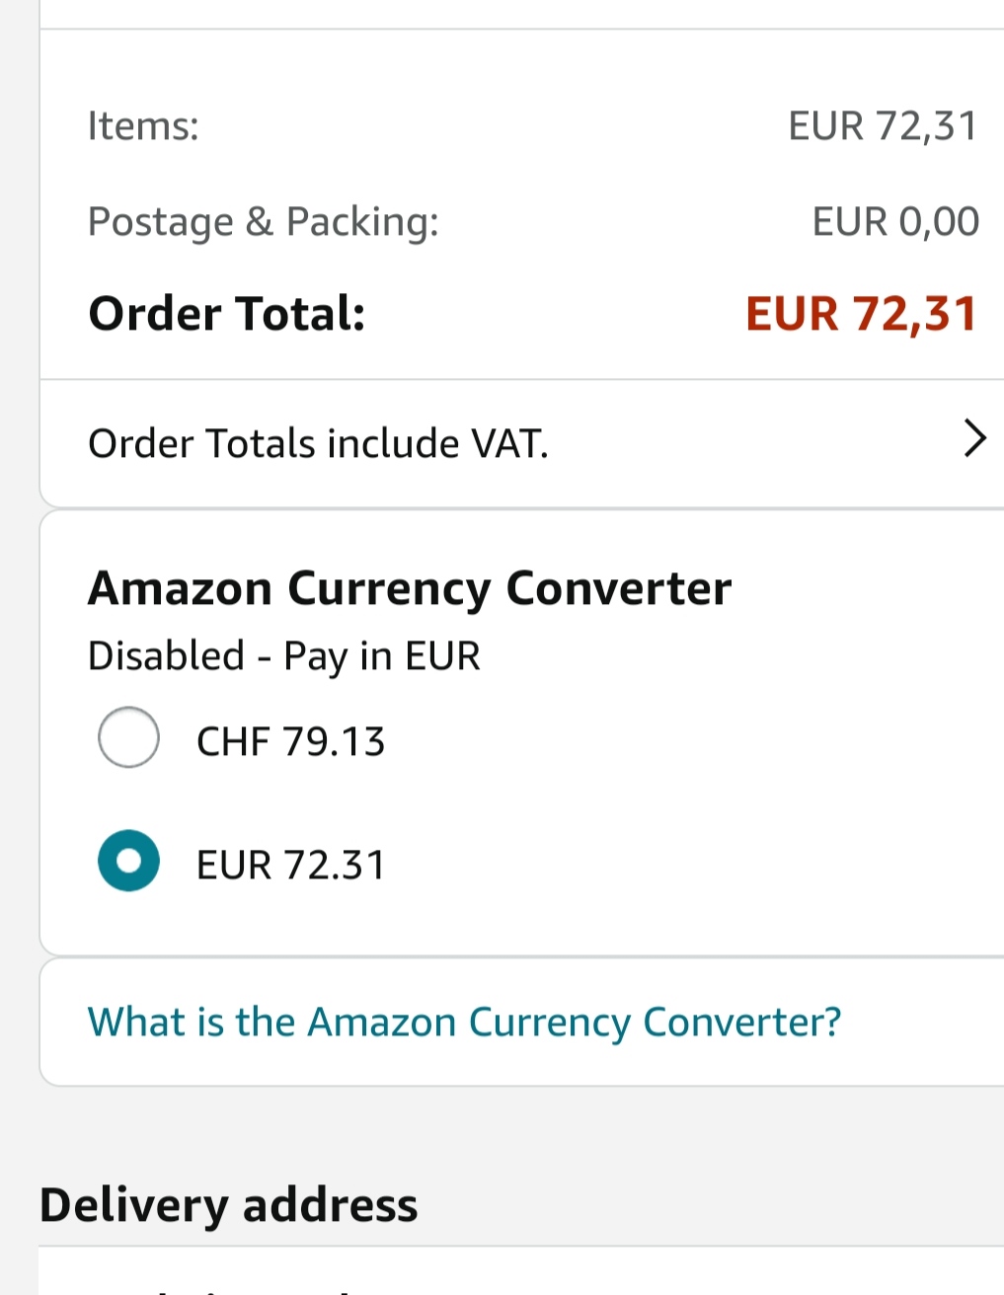Click the grey left margin of the page
The height and width of the screenshot is (1295, 1004).
point(18,642)
